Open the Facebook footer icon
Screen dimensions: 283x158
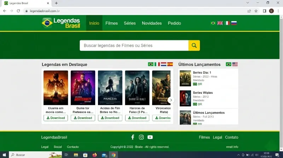[133, 137]
